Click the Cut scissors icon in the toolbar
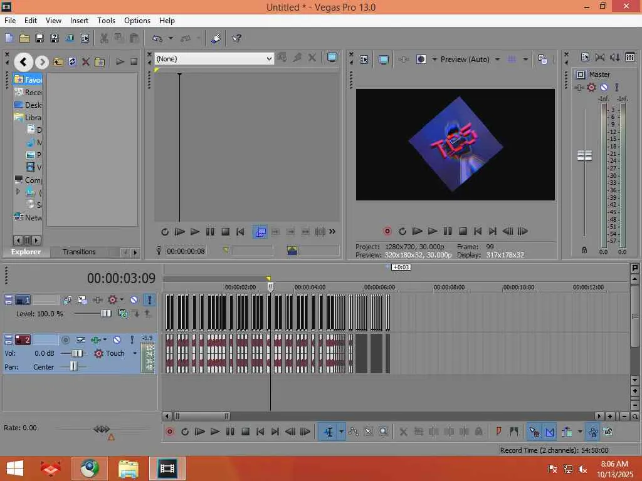The width and height of the screenshot is (642, 481). coord(105,38)
